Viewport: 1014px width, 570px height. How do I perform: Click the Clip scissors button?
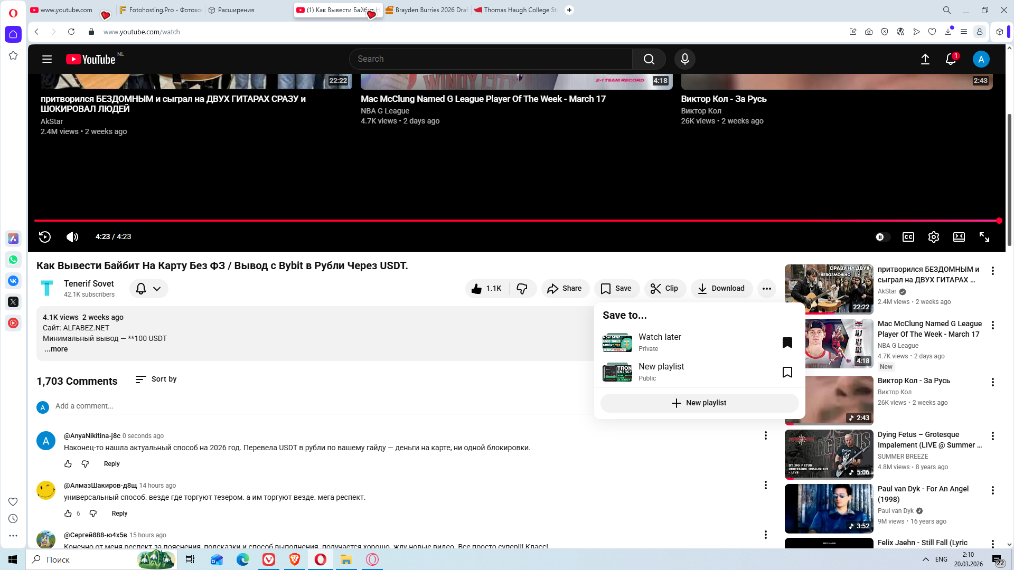coord(664,288)
